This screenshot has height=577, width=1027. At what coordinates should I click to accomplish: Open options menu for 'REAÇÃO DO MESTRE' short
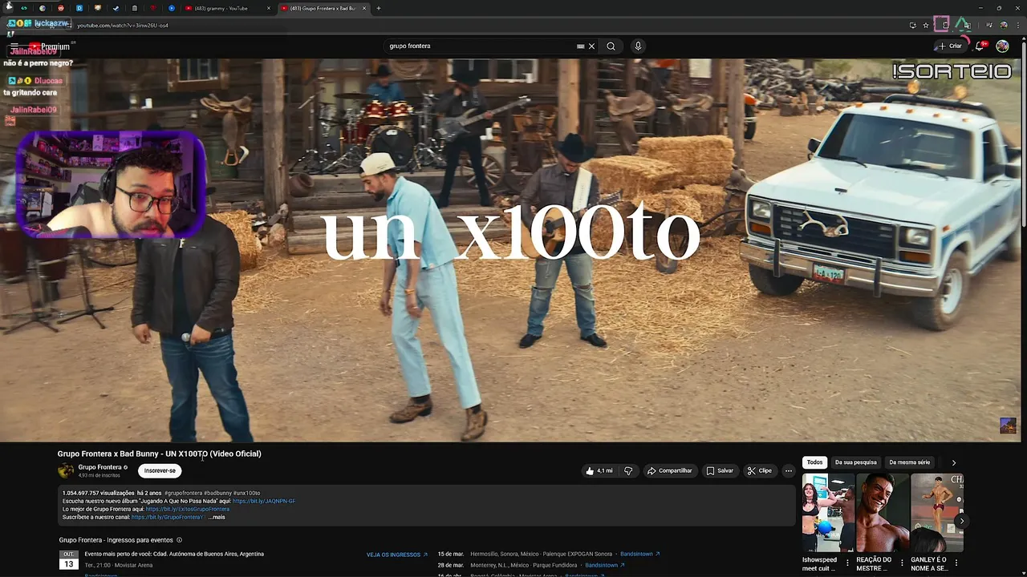pyautogui.click(x=902, y=563)
